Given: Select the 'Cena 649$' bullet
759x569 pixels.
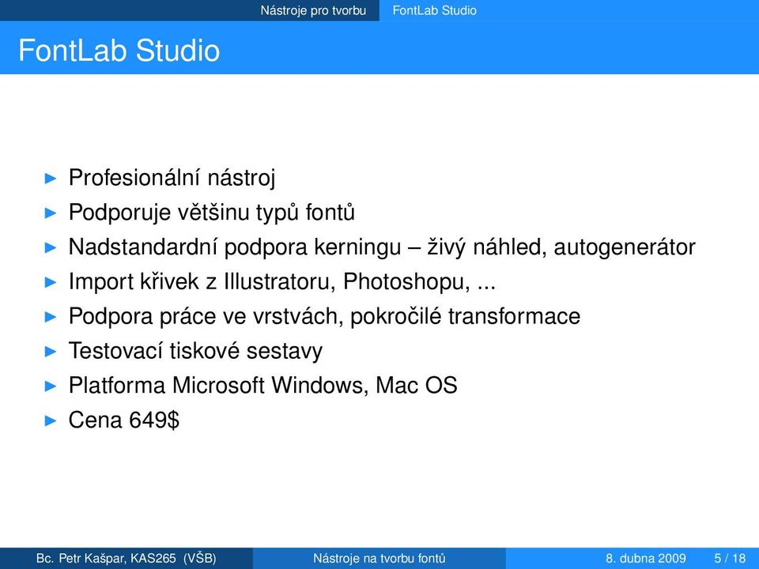Looking at the screenshot, I should point(124,420).
